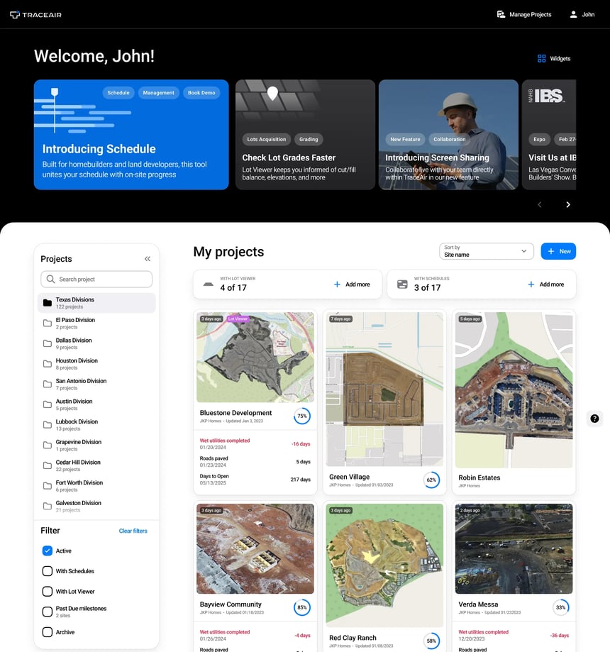
Task: Open the Widgets panel icon
Action: click(x=541, y=58)
